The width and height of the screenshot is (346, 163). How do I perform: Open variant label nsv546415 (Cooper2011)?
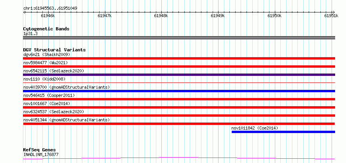click(49, 95)
